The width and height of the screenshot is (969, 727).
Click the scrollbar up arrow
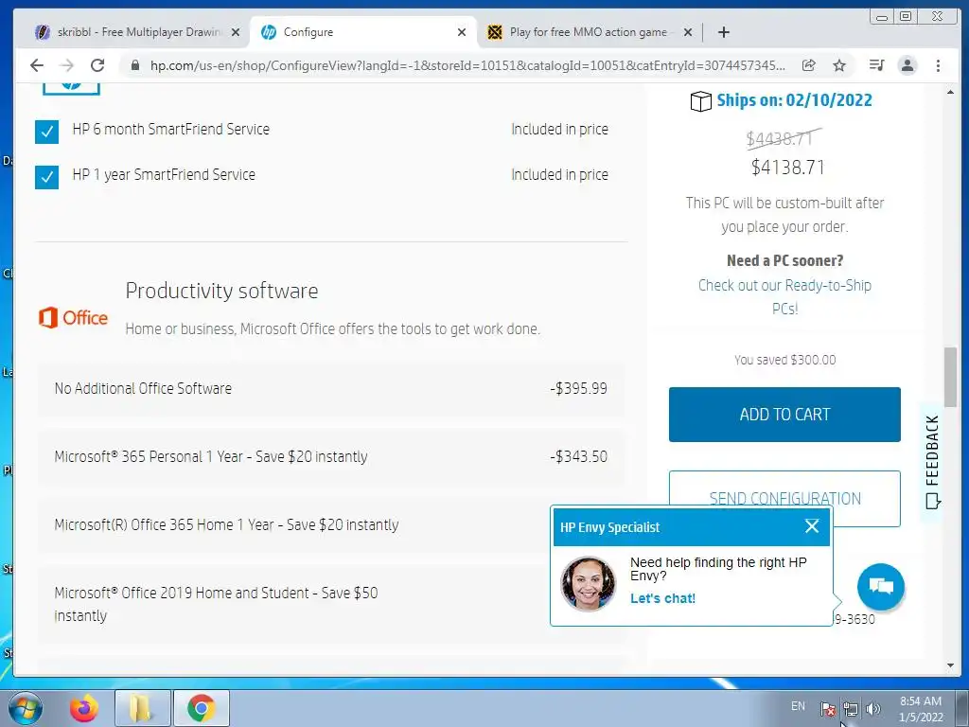[x=950, y=93]
